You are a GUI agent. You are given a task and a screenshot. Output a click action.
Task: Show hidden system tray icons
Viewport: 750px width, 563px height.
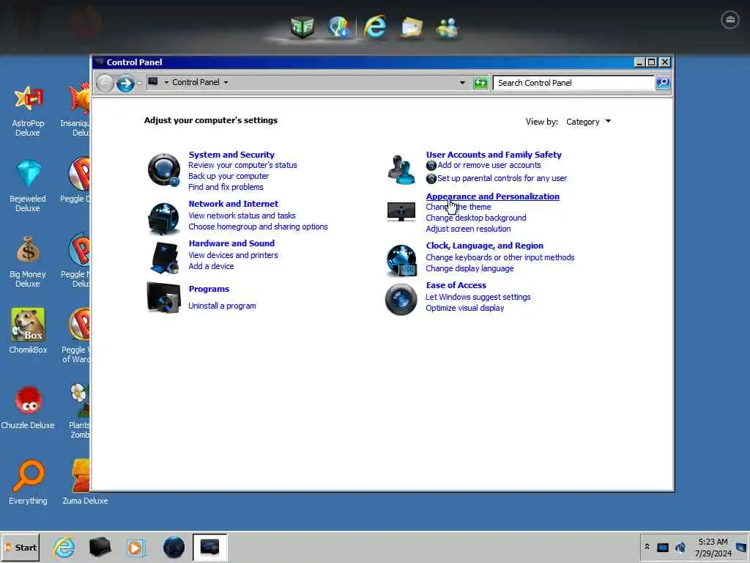(647, 547)
